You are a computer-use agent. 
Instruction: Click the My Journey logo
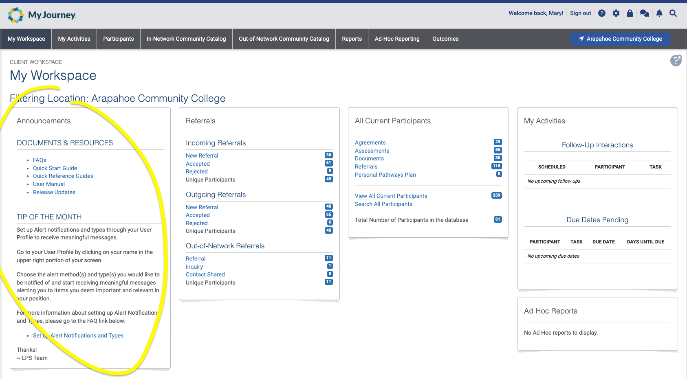42,15
